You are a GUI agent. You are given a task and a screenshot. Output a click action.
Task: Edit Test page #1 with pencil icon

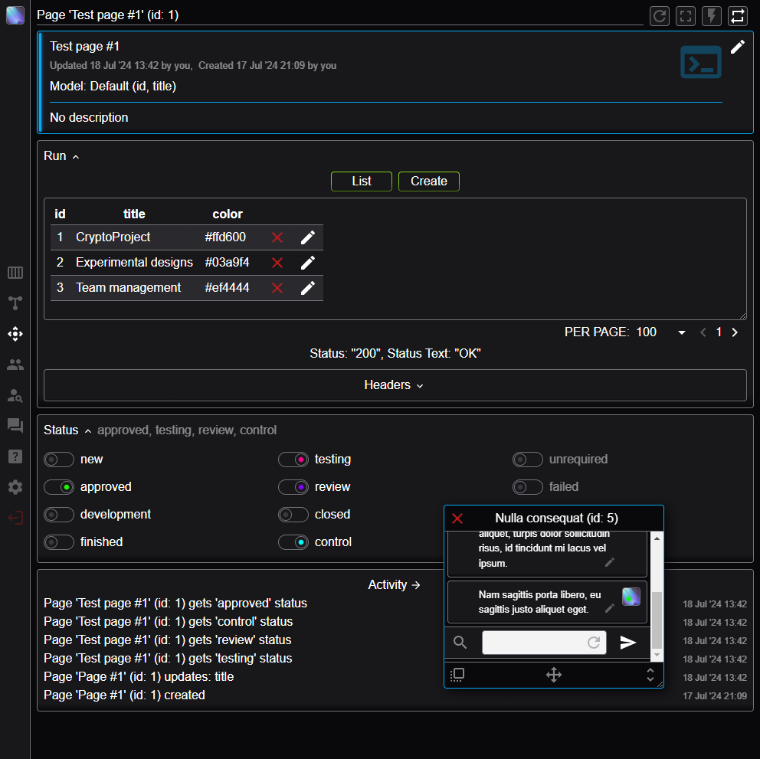click(x=737, y=47)
